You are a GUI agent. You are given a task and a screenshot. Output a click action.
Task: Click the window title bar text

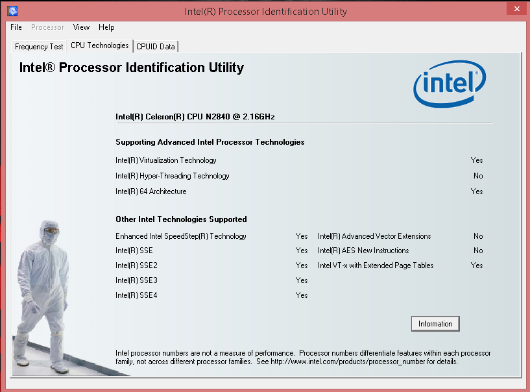266,12
